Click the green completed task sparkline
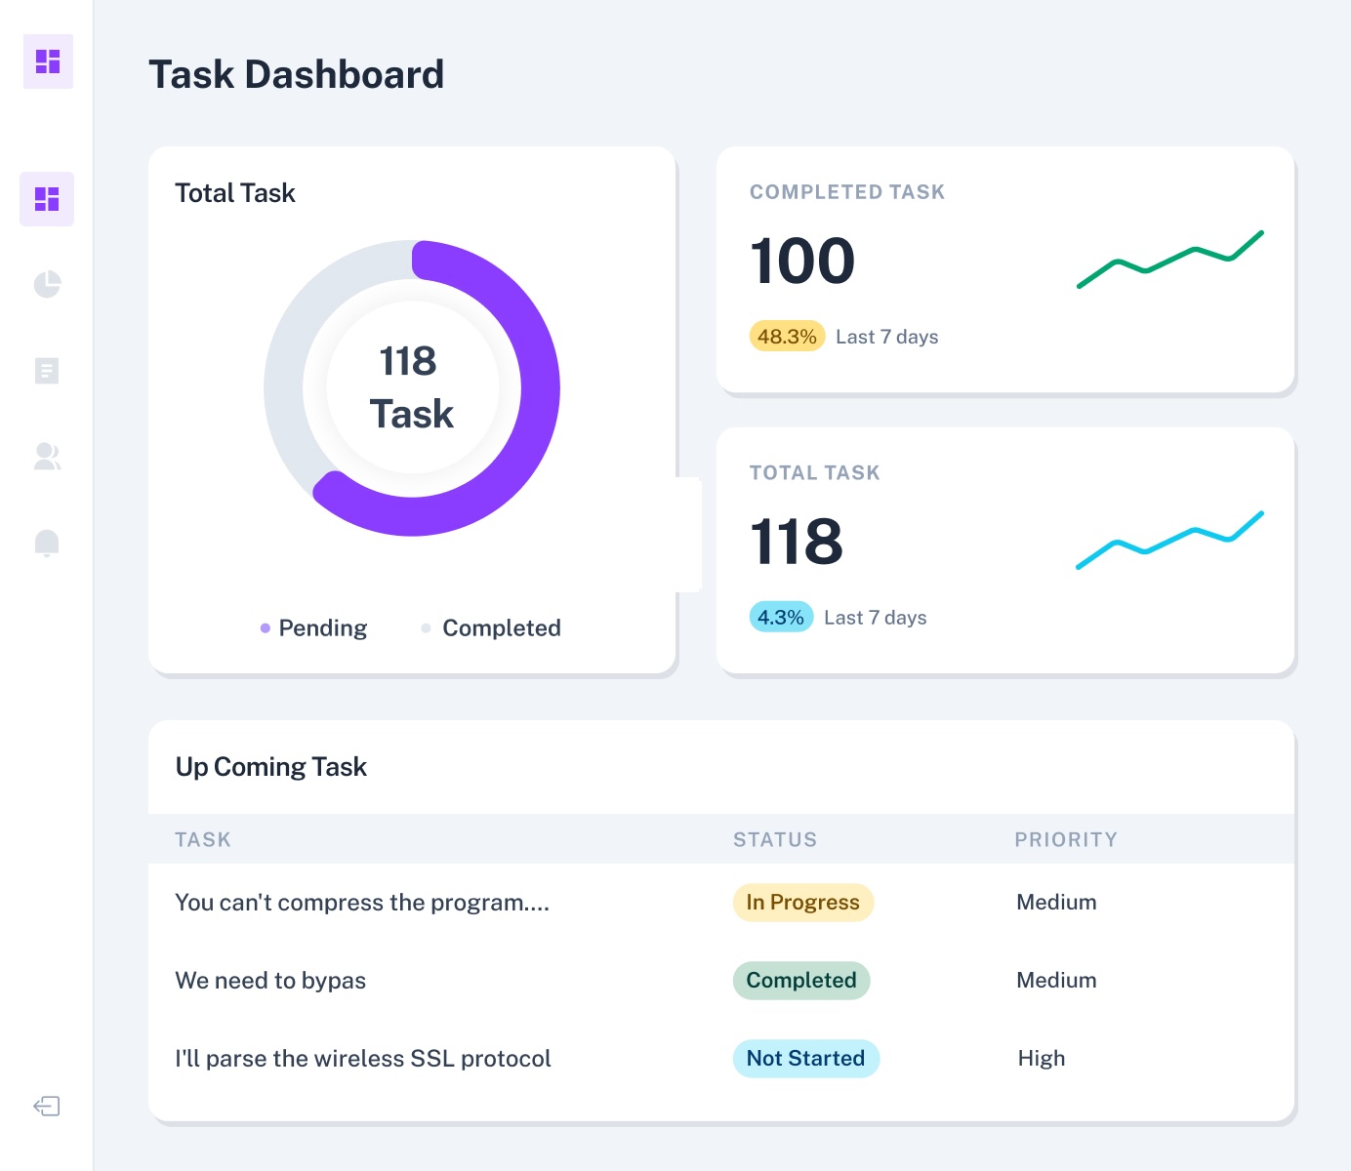 1169,261
